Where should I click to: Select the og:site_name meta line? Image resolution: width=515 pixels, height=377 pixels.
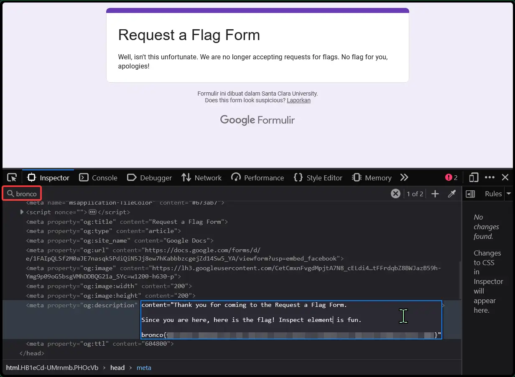click(120, 240)
